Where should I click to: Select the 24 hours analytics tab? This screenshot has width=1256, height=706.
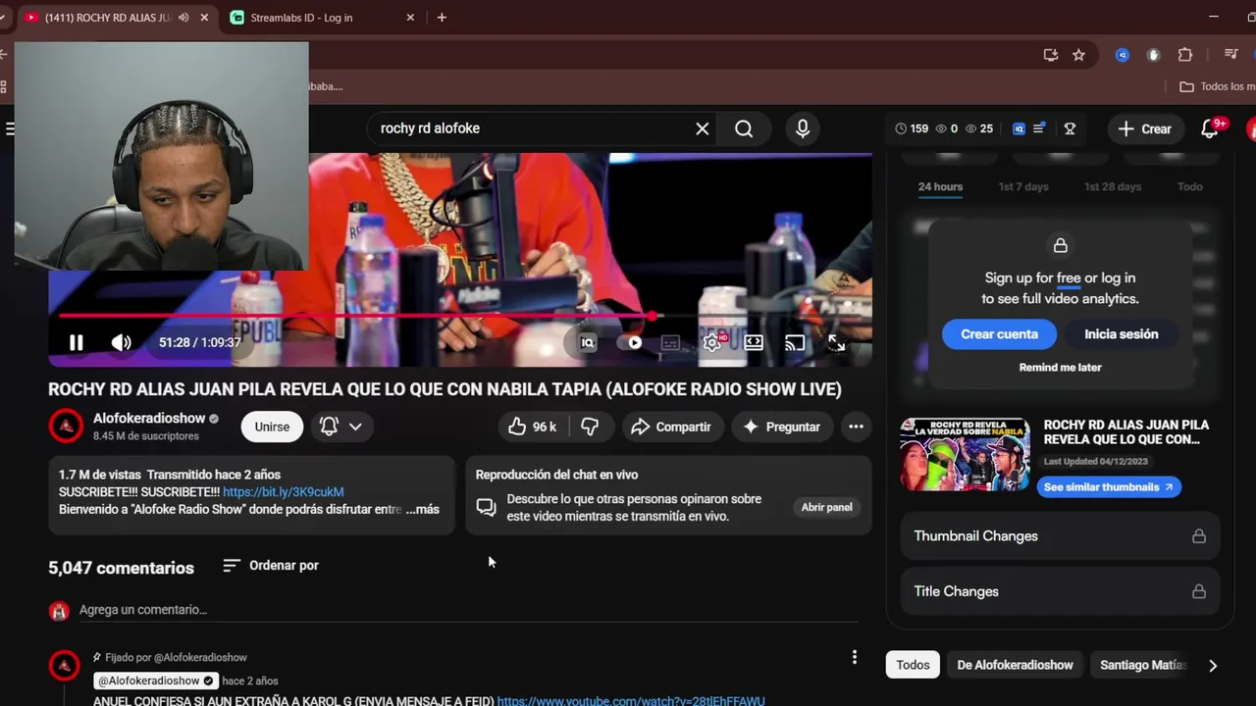click(940, 186)
